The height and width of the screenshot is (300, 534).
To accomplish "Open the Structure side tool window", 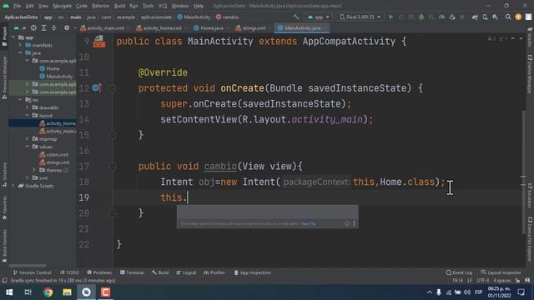I will coord(4,174).
